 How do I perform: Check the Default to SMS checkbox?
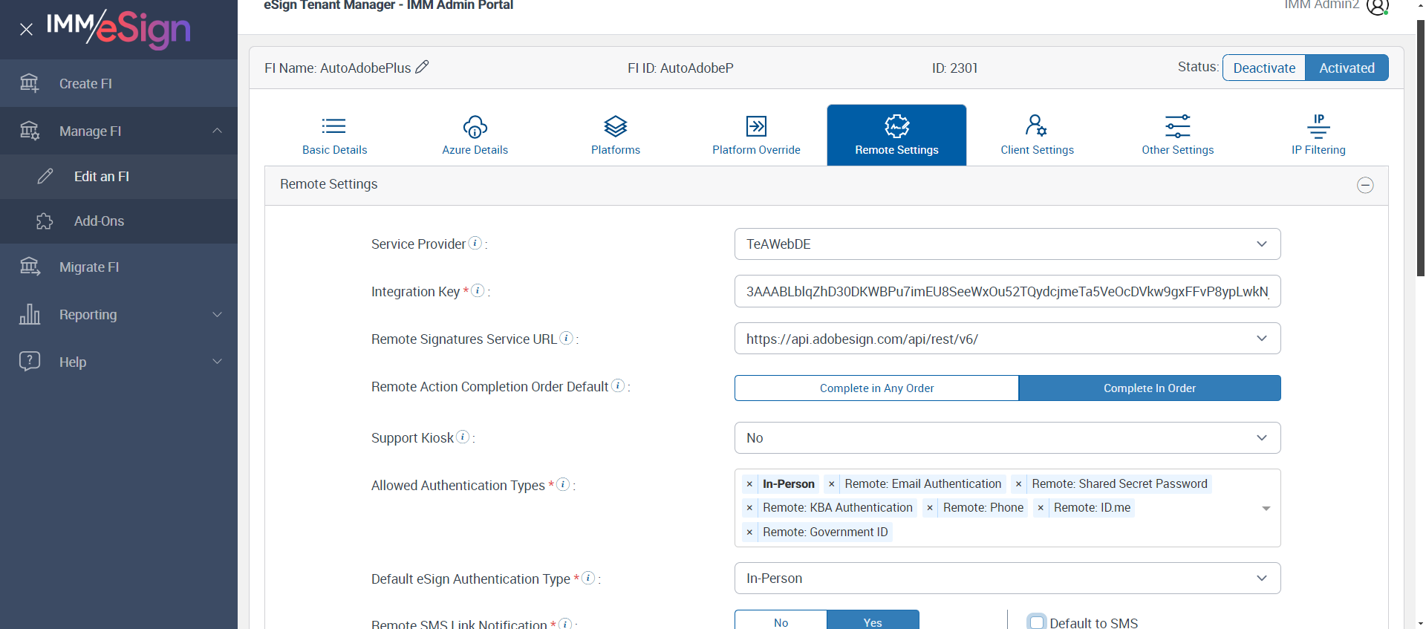[x=1037, y=622]
